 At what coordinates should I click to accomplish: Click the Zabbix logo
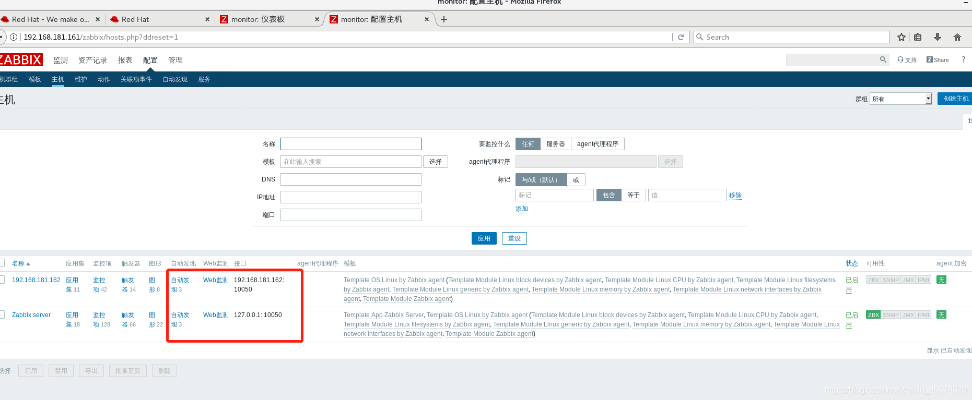(20, 59)
